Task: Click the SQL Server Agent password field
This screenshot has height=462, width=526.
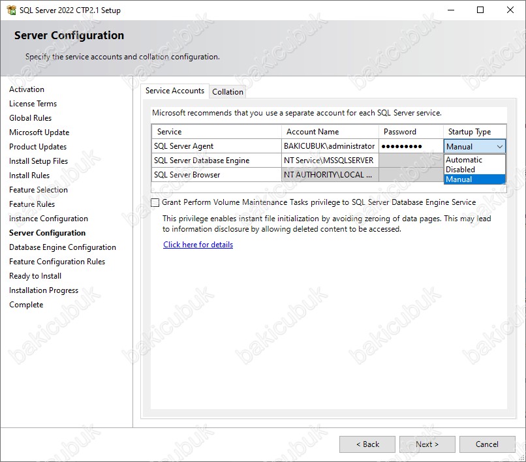Action: [x=411, y=146]
